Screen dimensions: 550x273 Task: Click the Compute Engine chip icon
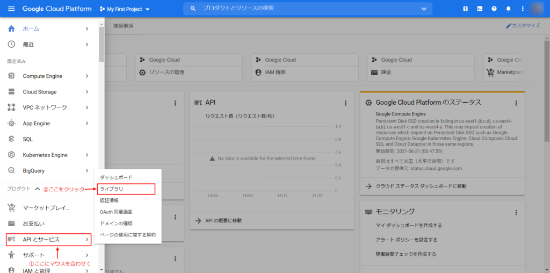click(x=11, y=76)
